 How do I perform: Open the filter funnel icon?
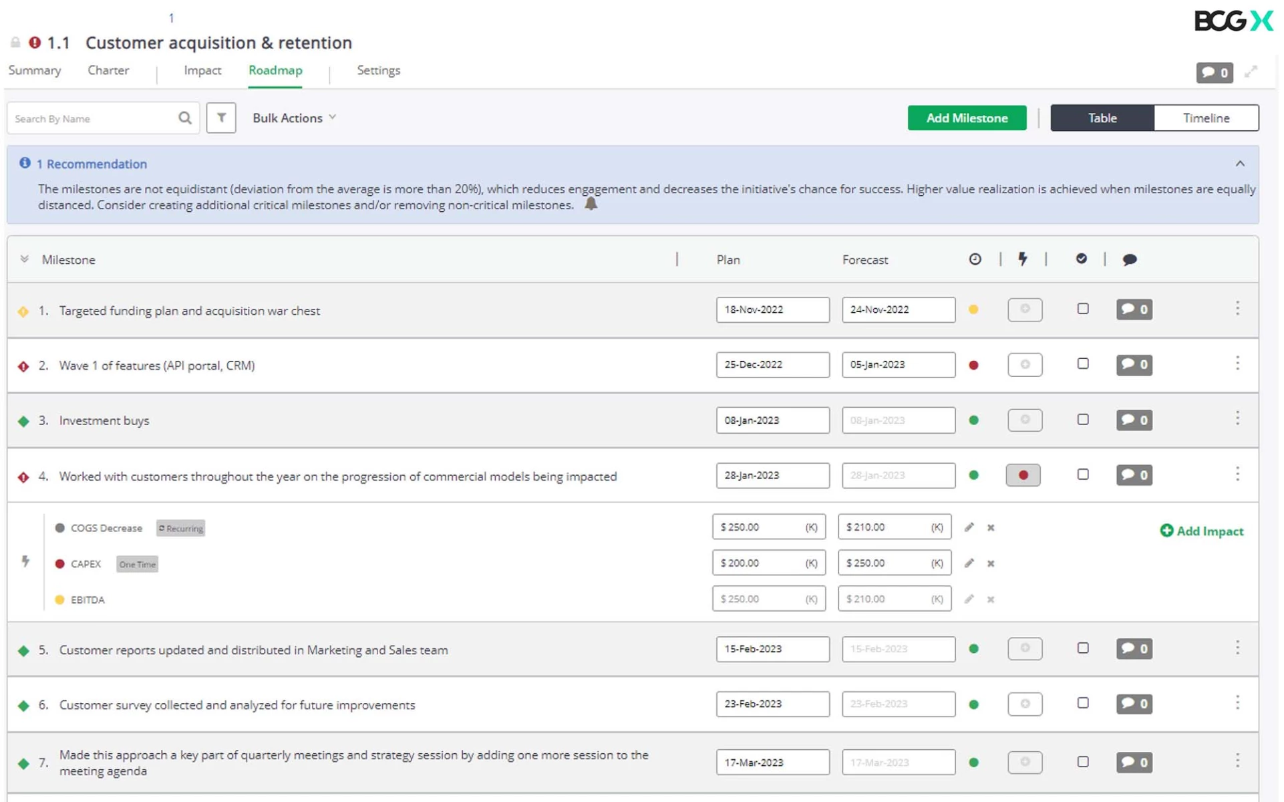pyautogui.click(x=221, y=118)
